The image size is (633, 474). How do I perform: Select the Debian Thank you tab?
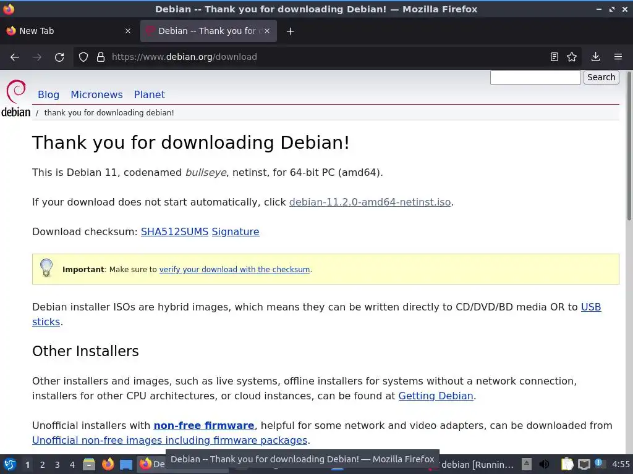click(x=208, y=31)
